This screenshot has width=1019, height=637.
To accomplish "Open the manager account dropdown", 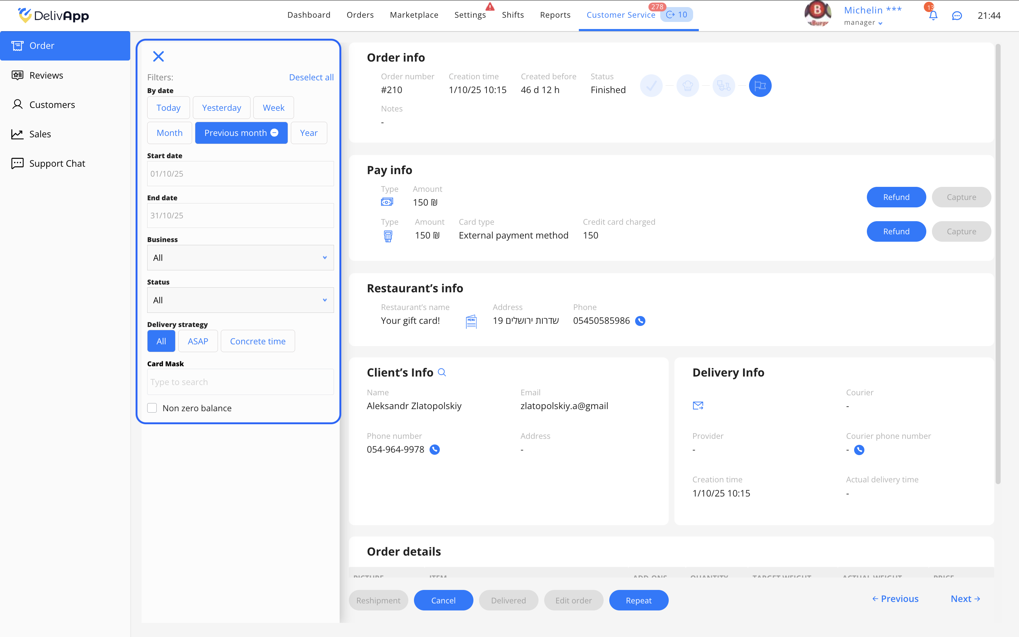I will click(x=863, y=23).
